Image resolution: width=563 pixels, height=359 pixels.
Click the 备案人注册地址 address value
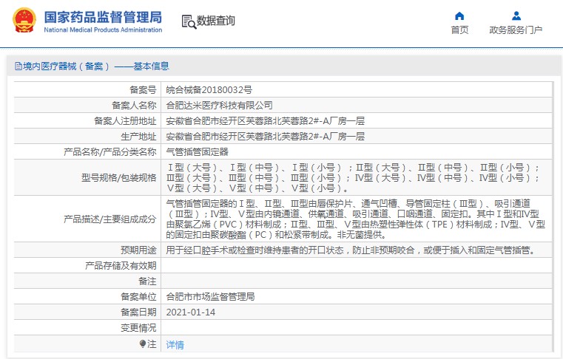[265, 121]
